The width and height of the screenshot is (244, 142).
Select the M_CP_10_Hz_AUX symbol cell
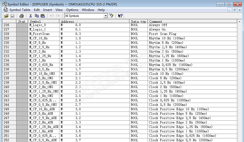tap(44, 109)
